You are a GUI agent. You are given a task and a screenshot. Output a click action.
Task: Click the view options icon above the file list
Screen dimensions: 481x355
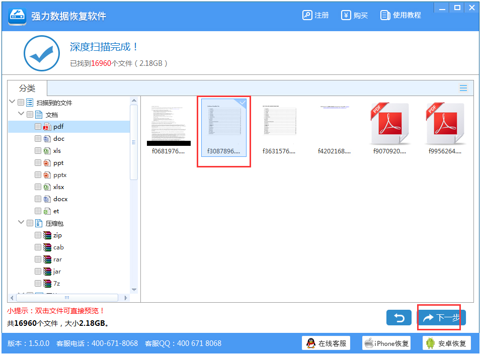pyautogui.click(x=463, y=87)
